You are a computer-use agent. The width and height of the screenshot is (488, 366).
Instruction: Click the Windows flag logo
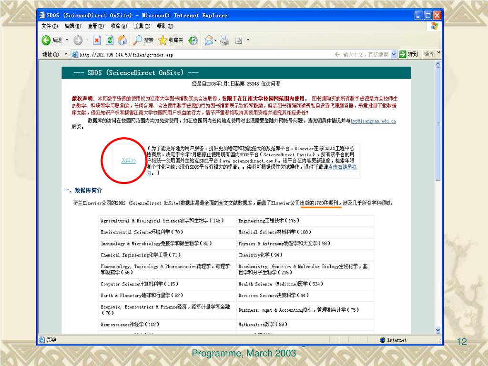434,26
